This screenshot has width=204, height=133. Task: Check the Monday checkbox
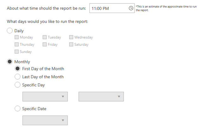click(x=16, y=37)
